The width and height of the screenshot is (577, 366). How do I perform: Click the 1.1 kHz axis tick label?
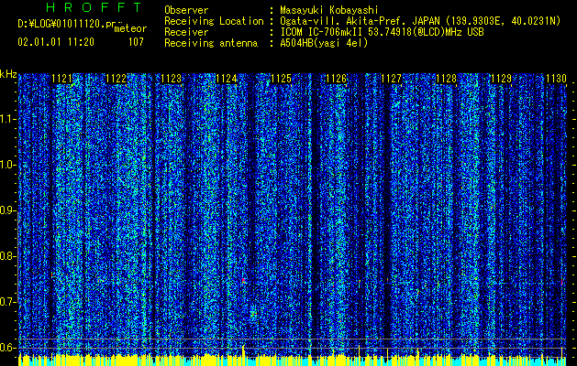click(x=7, y=119)
